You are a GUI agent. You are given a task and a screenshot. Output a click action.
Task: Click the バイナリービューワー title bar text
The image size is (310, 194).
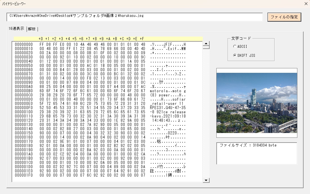(14, 4)
